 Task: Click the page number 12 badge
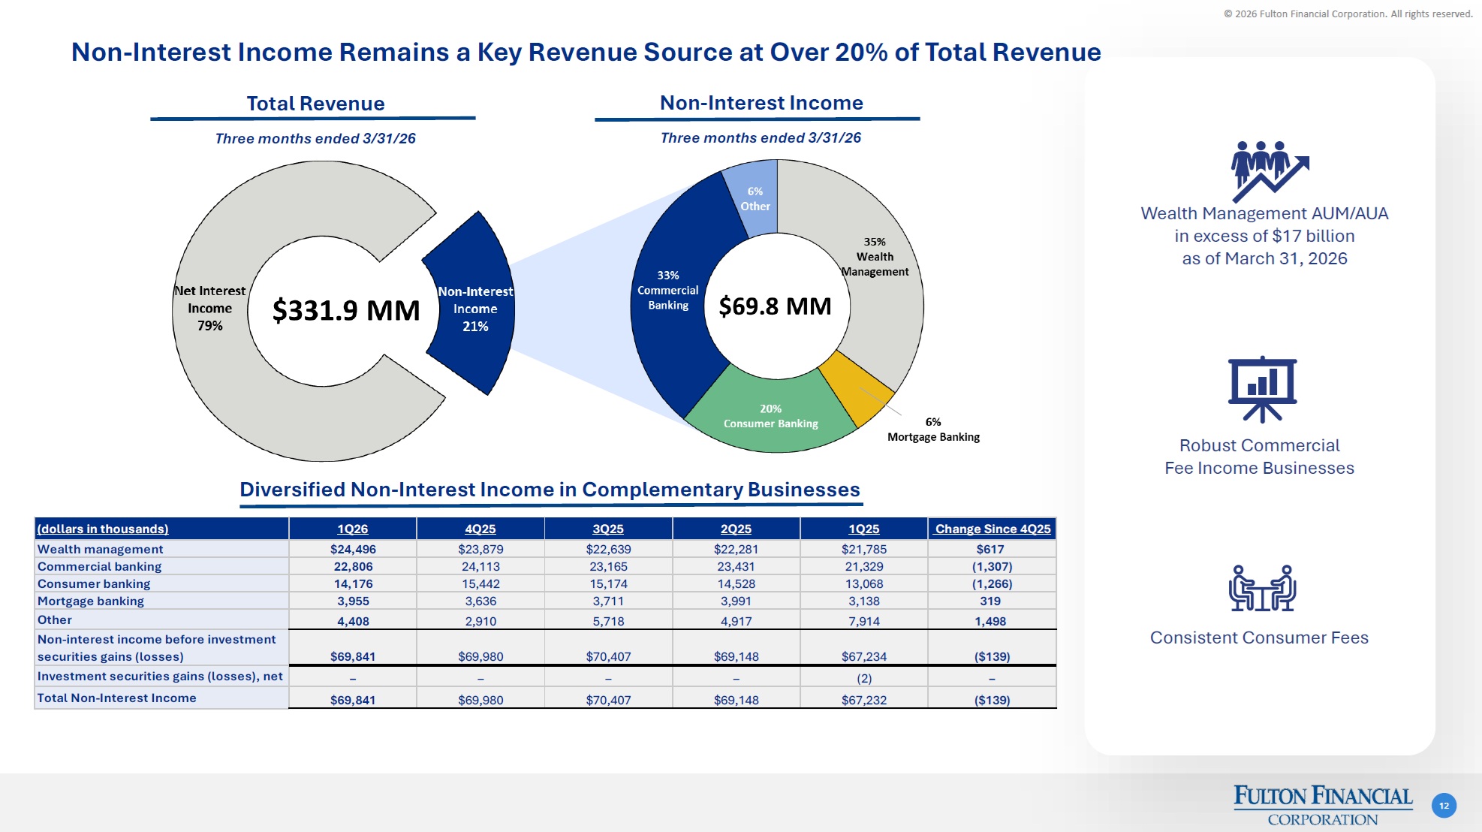pyautogui.click(x=1443, y=806)
